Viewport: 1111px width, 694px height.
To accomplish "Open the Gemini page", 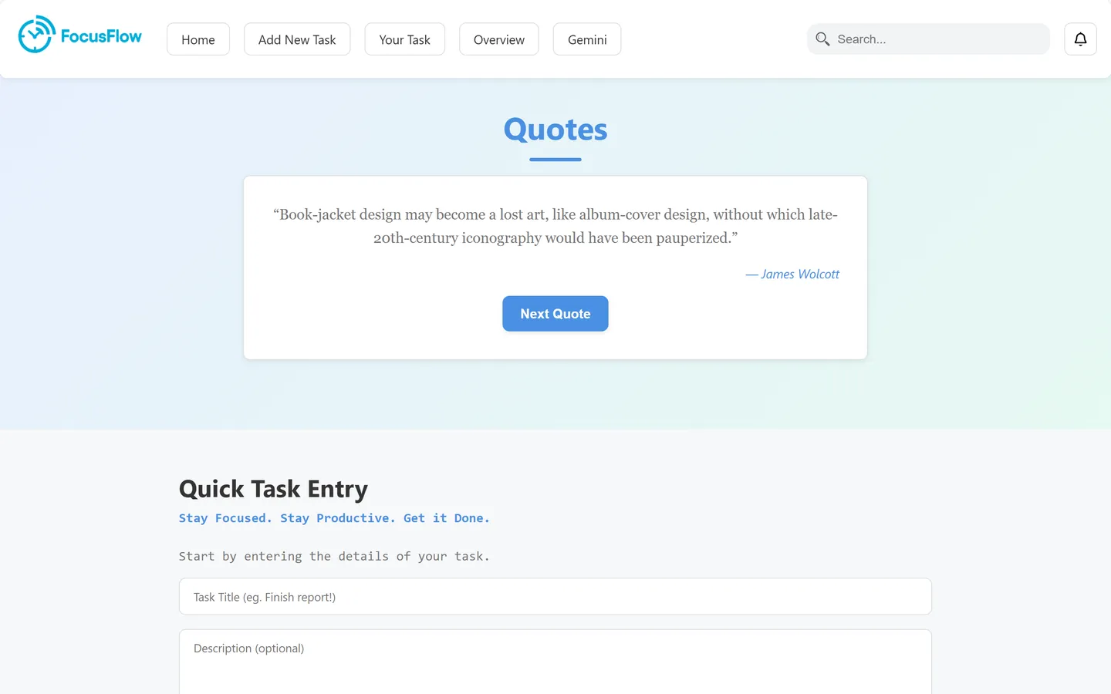I will point(587,39).
